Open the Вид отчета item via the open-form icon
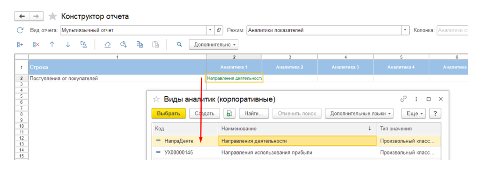The width and height of the screenshot is (479, 172). pos(219,30)
